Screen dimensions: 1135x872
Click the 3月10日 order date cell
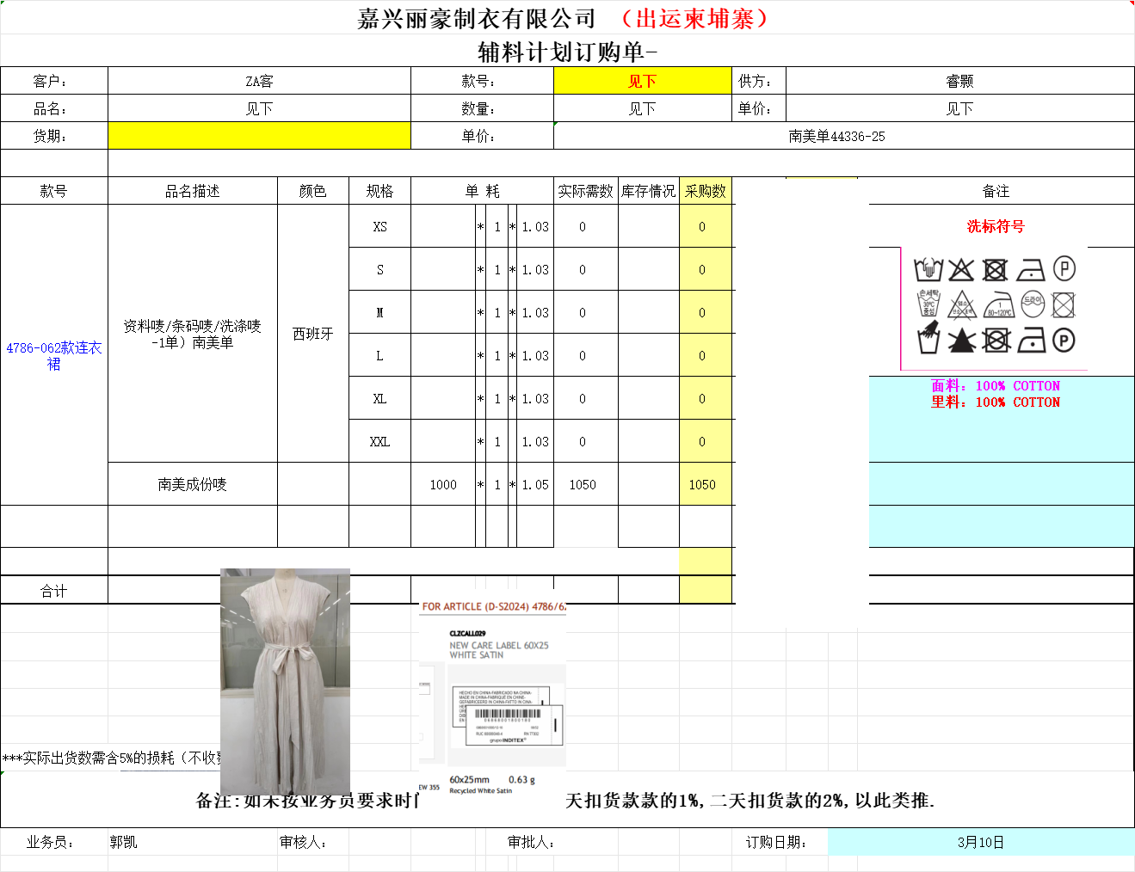[x=980, y=842]
